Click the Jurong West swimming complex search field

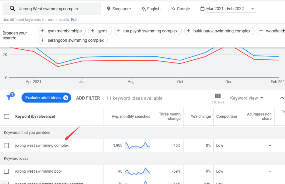(52, 9)
